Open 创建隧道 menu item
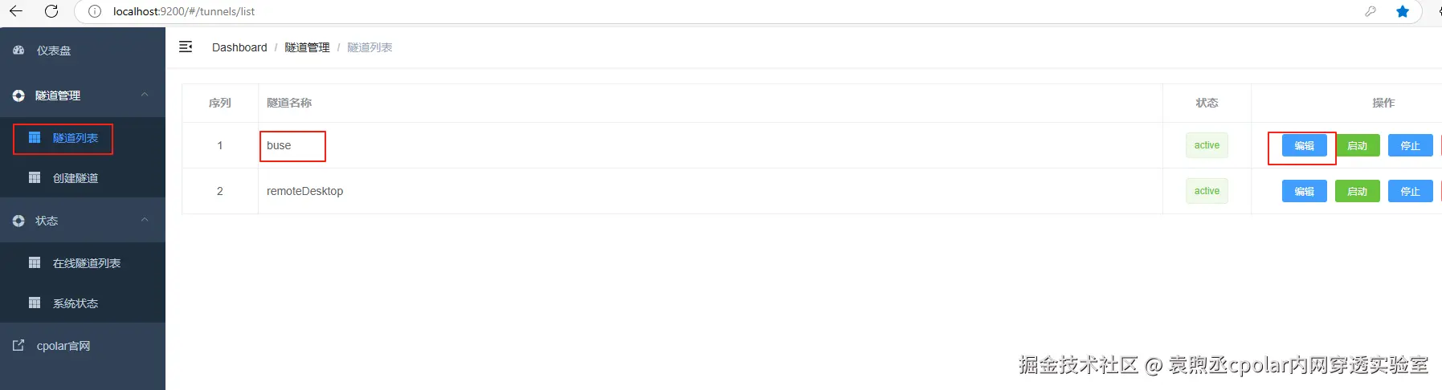The image size is (1442, 390). (75, 178)
